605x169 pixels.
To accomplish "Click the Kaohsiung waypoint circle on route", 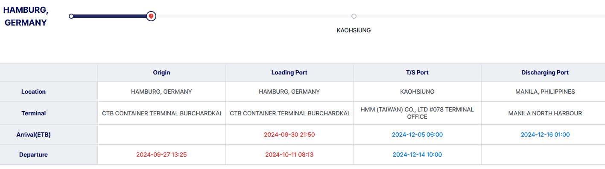I will point(354,16).
